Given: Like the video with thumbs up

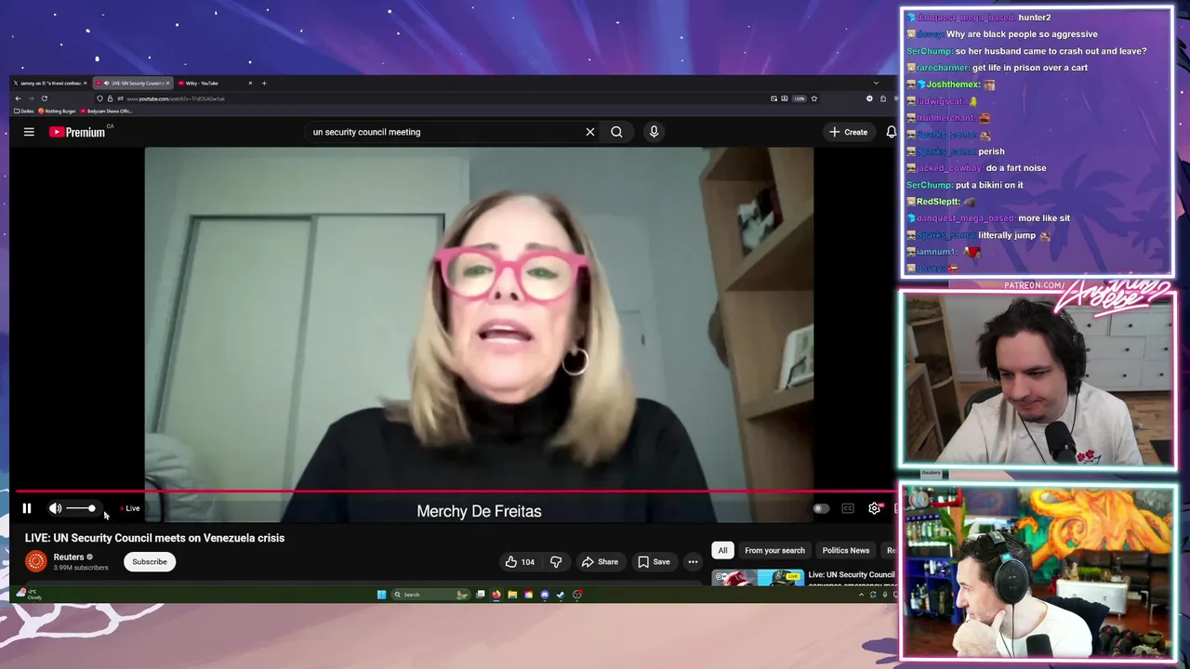Looking at the screenshot, I should click(520, 561).
